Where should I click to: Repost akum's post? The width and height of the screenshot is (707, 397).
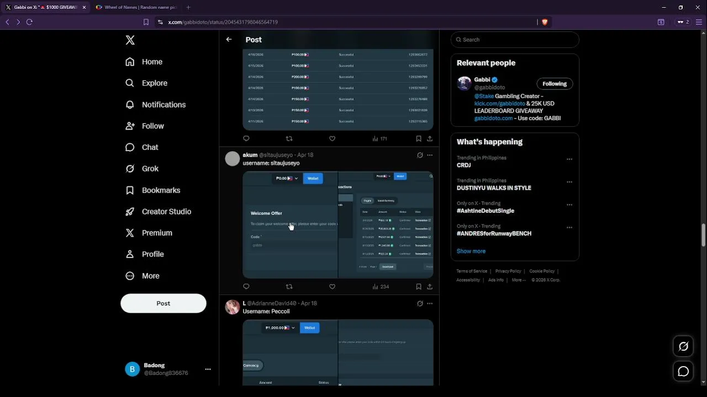(289, 287)
